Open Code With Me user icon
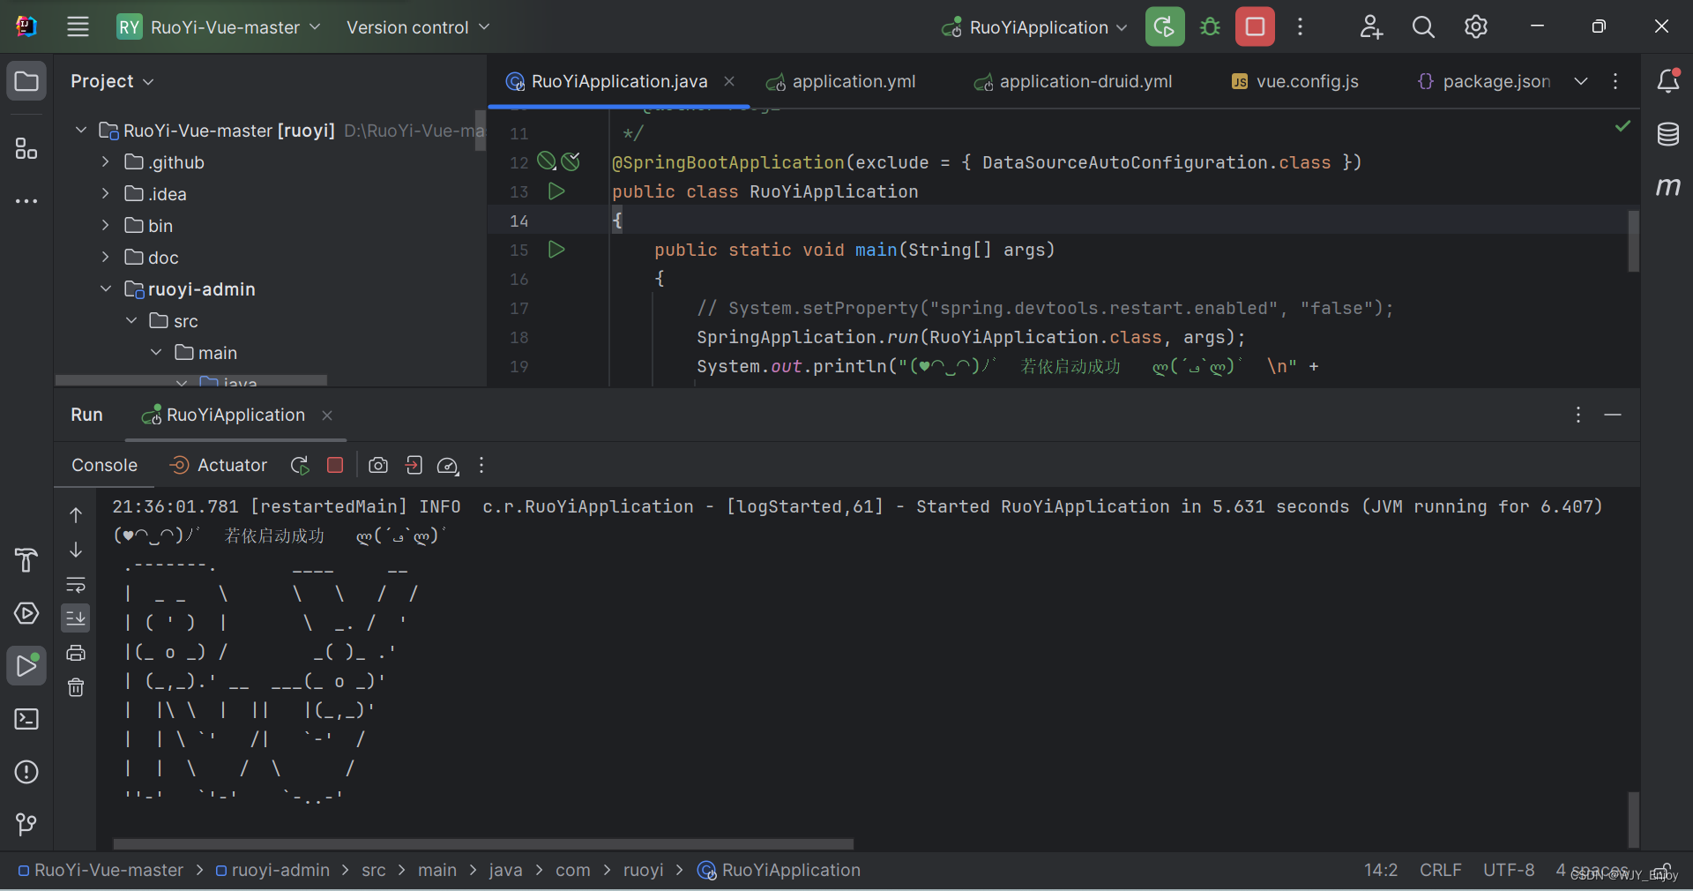The image size is (1693, 891). (1370, 27)
